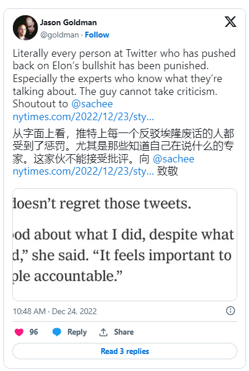The image size is (249, 371).
Task: Open the @goldman handle link
Action: (x=59, y=35)
